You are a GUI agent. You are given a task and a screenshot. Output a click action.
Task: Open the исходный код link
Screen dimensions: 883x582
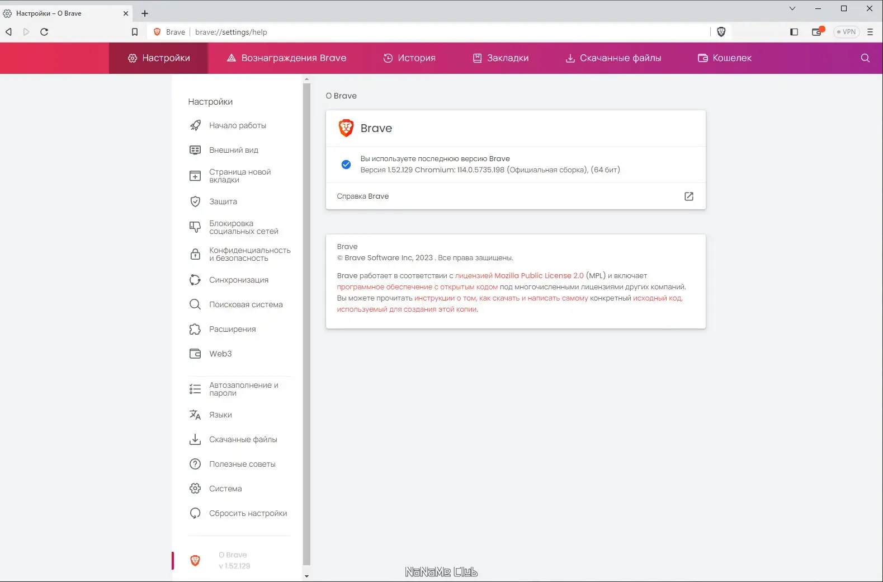pos(658,298)
